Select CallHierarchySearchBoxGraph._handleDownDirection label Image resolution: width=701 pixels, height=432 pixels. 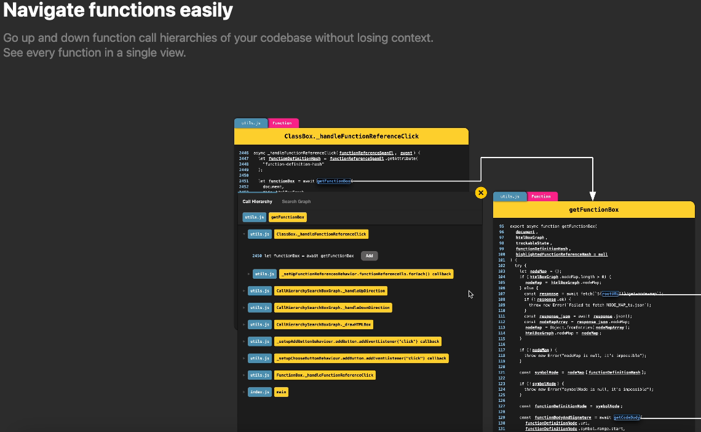point(333,308)
